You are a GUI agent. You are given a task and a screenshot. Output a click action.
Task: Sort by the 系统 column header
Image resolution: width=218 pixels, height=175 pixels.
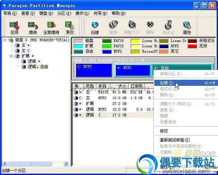[103, 86]
